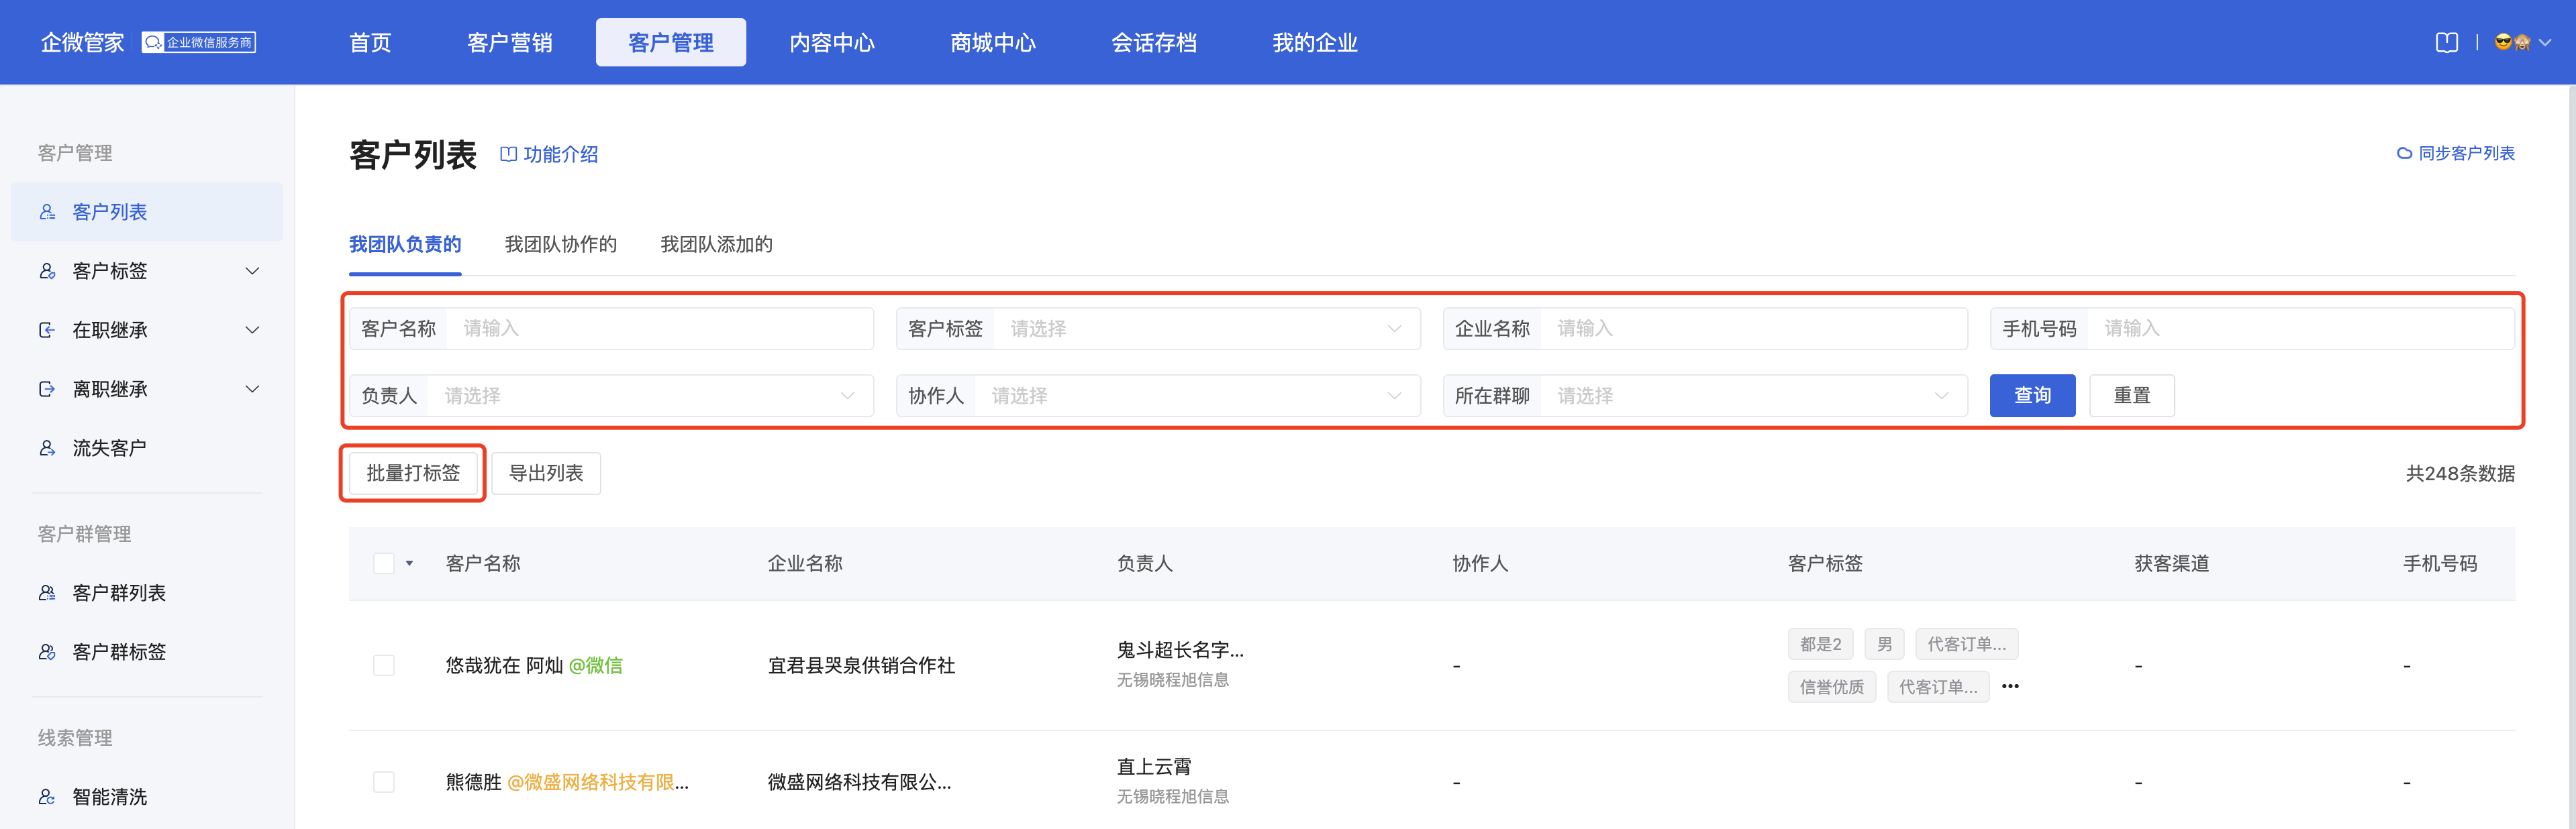Open the help book icon in header

click(2446, 42)
